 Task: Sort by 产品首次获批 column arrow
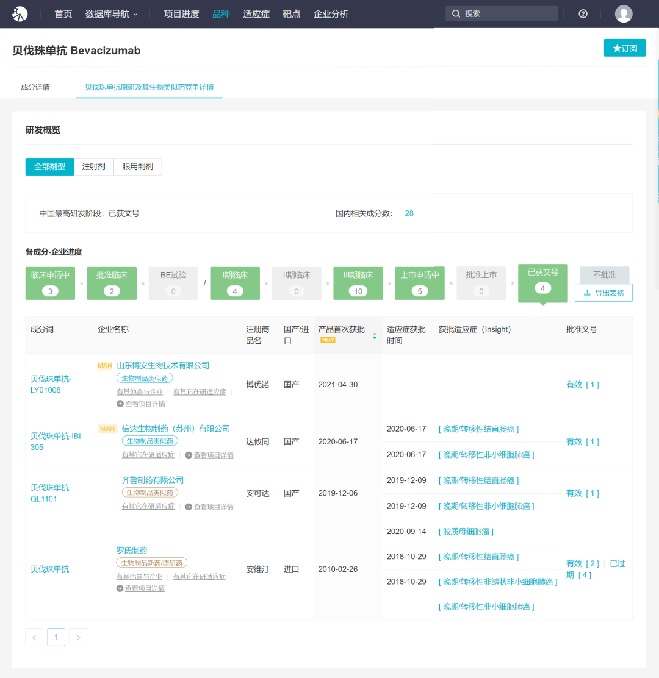(375, 335)
